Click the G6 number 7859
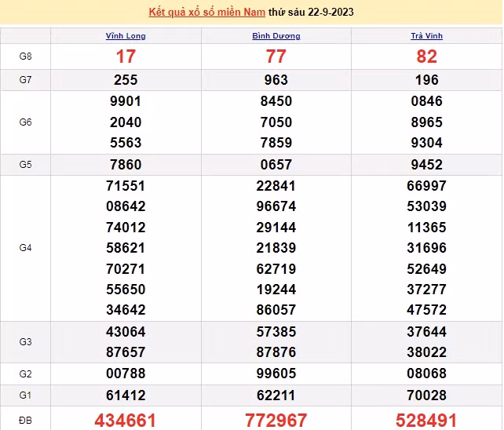 pos(276,143)
